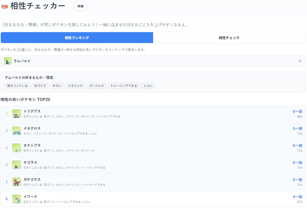
Task: Click the 86% value in the トリデプス row
Action: click(x=300, y=116)
